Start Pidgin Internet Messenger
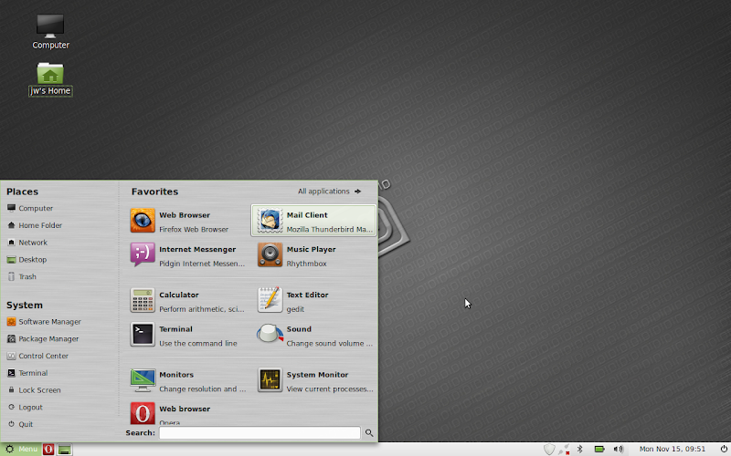The width and height of the screenshot is (731, 456). (x=187, y=255)
